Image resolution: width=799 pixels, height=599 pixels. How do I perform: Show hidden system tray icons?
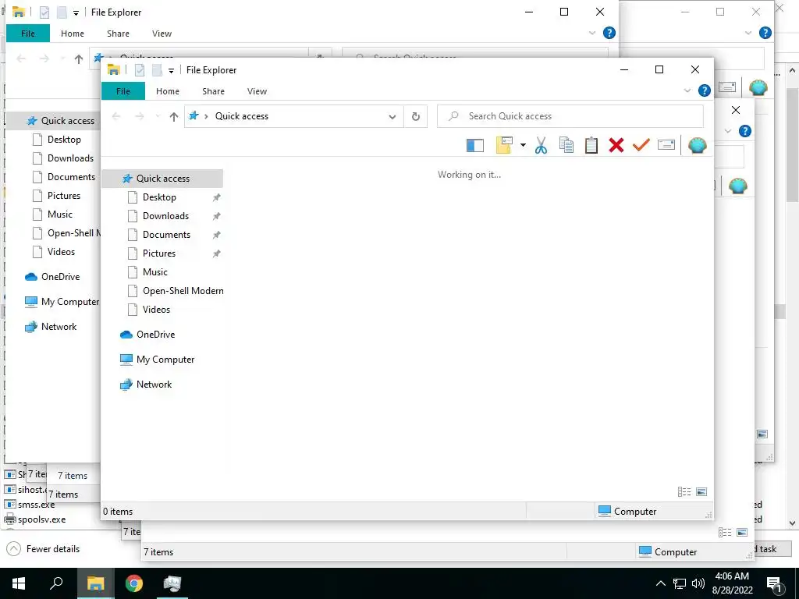(660, 583)
